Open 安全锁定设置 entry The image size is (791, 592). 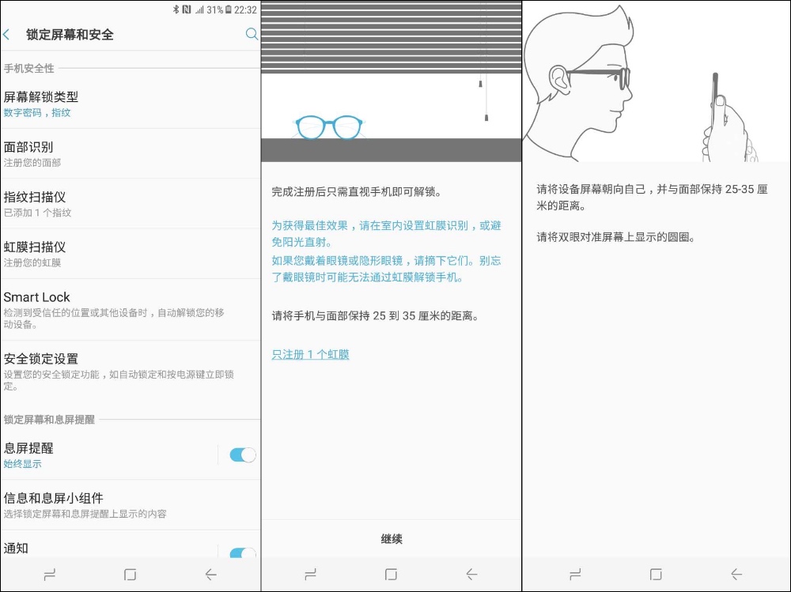119,371
